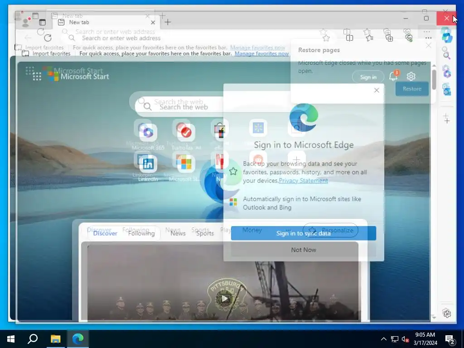Click the page vertical scrollbar thumb
Image resolution: width=464 pixels, height=348 pixels.
tap(434, 79)
